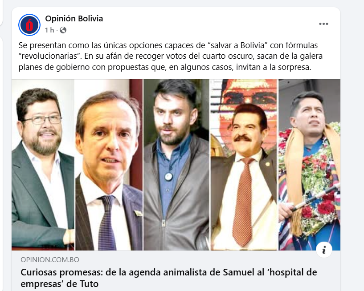
Task: Click the lapel pin on the pinstripe suit
Action: click(138, 213)
